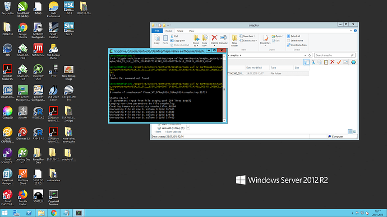Launch the ZEN desktop shortcut
The image size is (387, 217).
click(7, 50)
